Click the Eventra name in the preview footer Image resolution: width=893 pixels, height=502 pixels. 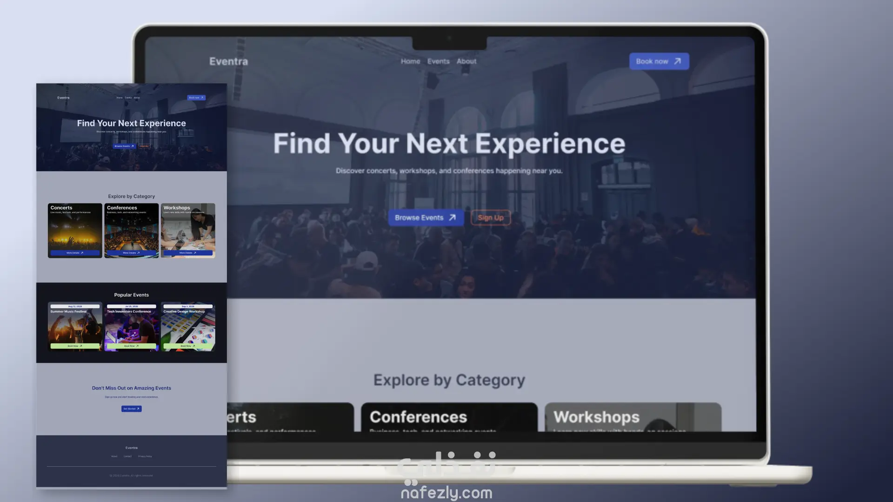(x=132, y=448)
